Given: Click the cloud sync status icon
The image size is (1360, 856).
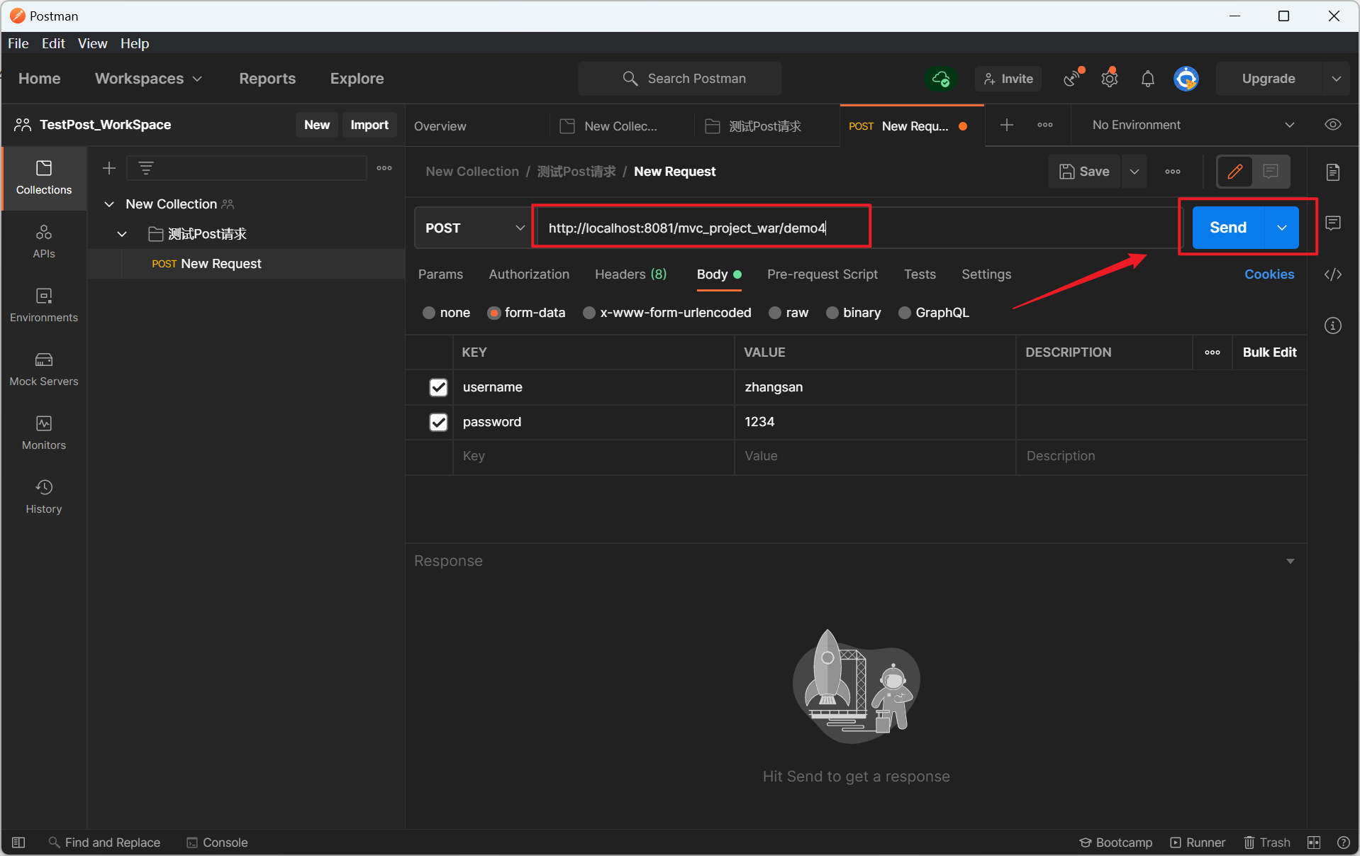Looking at the screenshot, I should pyautogui.click(x=941, y=79).
